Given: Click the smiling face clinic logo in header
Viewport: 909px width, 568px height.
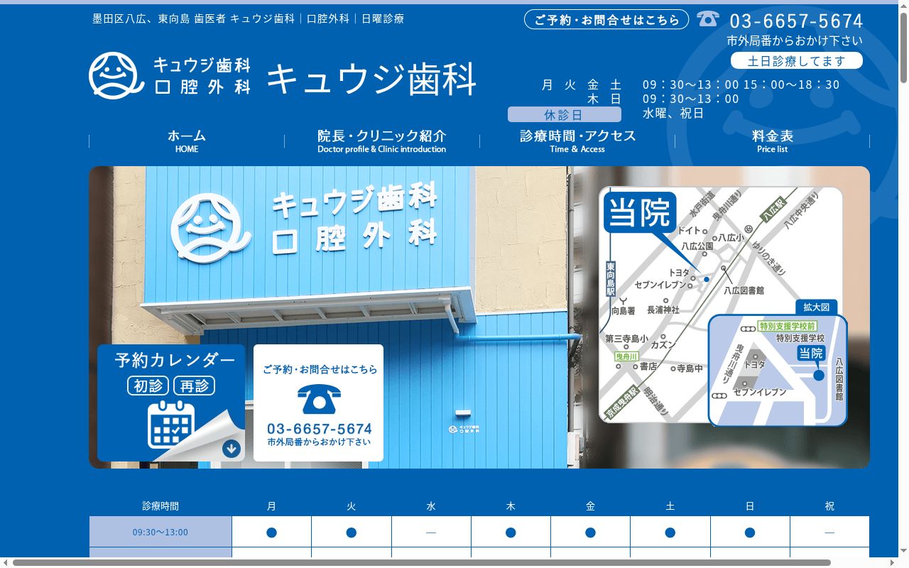Looking at the screenshot, I should pyautogui.click(x=116, y=76).
